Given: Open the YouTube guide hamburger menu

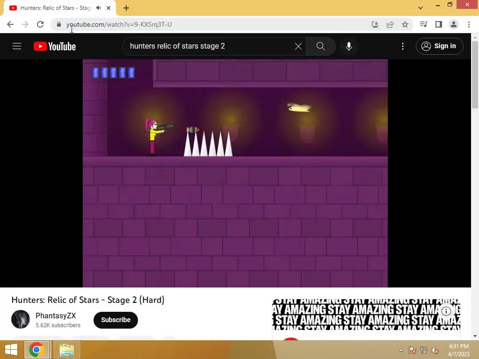Looking at the screenshot, I should click(x=17, y=46).
